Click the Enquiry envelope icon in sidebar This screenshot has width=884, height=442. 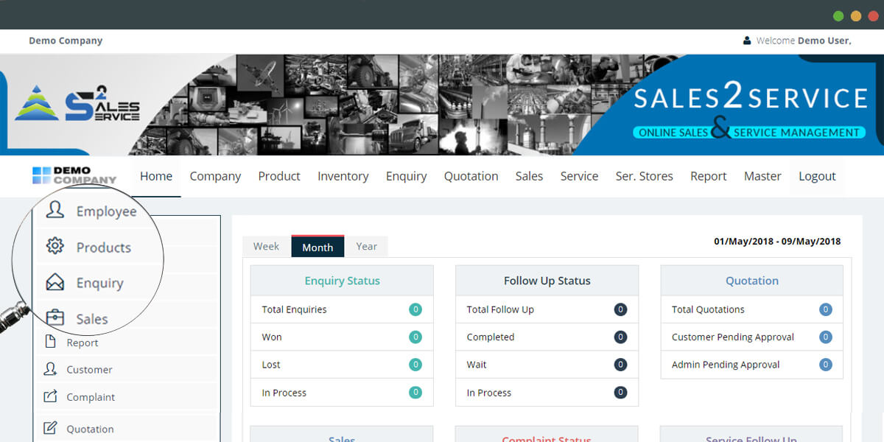54,283
